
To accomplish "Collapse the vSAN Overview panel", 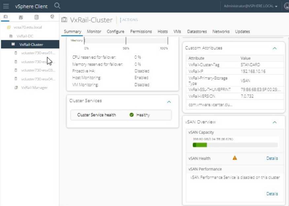I will coord(275,122).
